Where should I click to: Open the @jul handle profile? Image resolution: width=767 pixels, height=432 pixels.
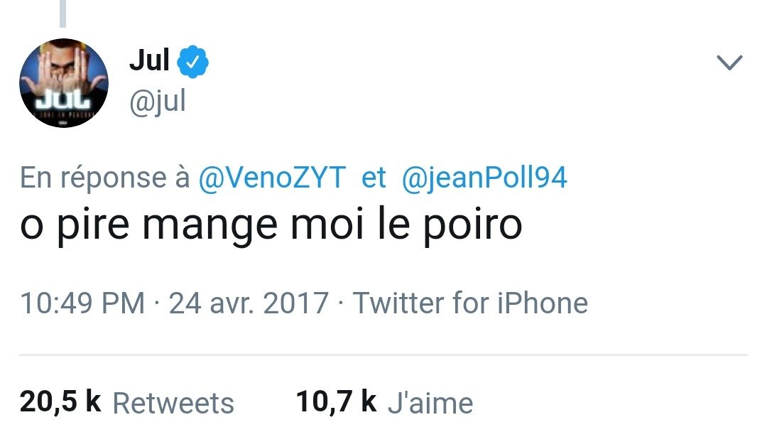point(157,102)
